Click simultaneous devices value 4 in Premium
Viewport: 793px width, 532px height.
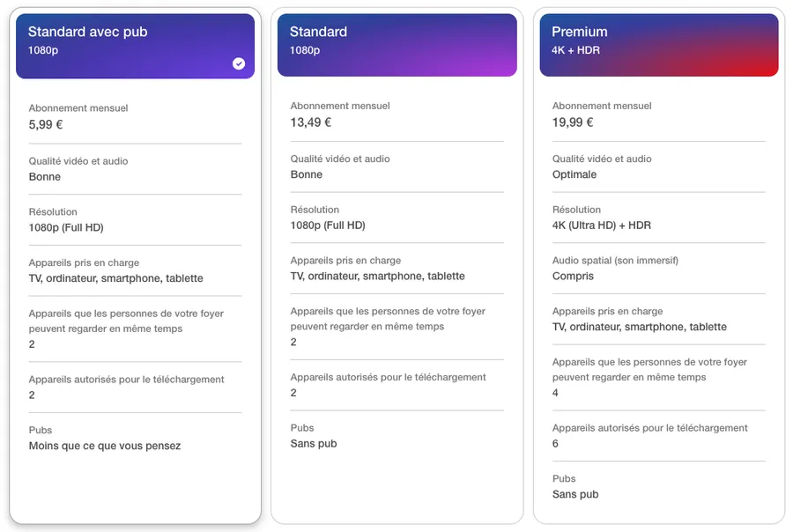(555, 393)
